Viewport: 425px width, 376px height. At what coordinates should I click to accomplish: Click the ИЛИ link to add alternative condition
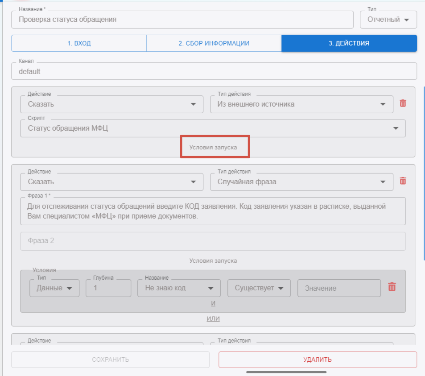[x=213, y=318]
